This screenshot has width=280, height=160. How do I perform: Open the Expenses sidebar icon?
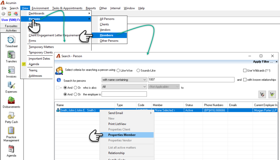coord(11,85)
